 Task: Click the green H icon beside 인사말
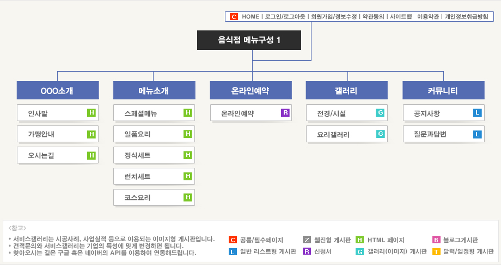pos(91,113)
